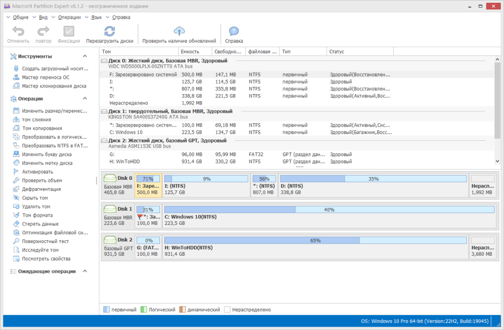The image size is (504, 330).
Task: Sort by the файловая column header
Action: 262,51
